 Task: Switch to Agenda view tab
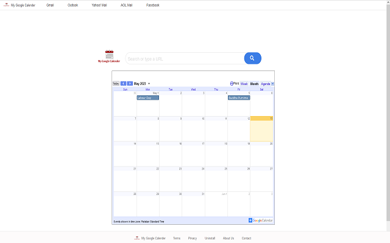[x=266, y=84]
